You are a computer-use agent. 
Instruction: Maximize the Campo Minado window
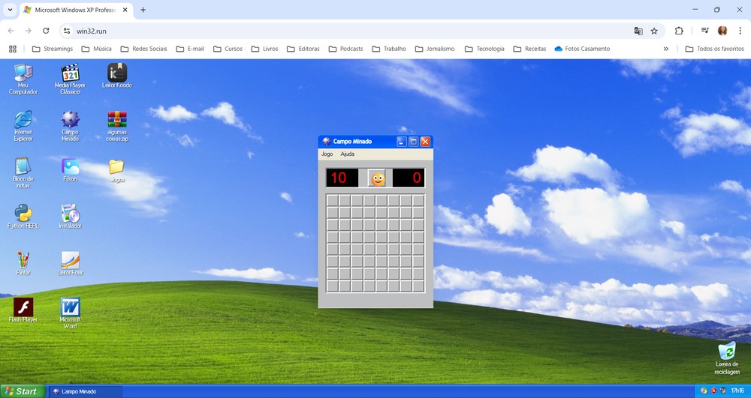click(x=413, y=142)
